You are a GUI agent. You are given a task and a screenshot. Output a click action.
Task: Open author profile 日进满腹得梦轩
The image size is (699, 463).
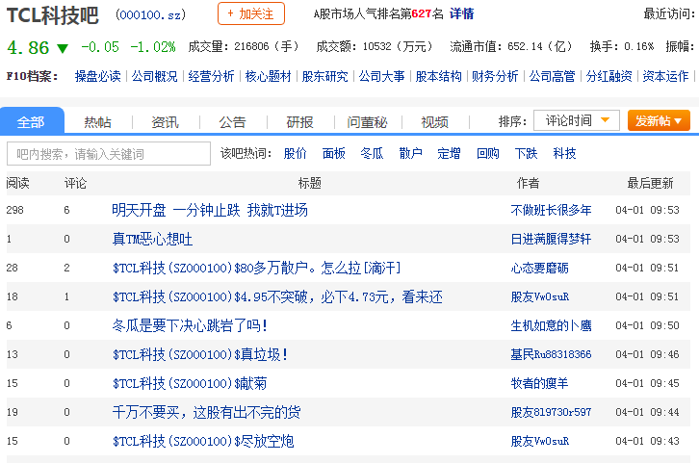click(x=551, y=239)
